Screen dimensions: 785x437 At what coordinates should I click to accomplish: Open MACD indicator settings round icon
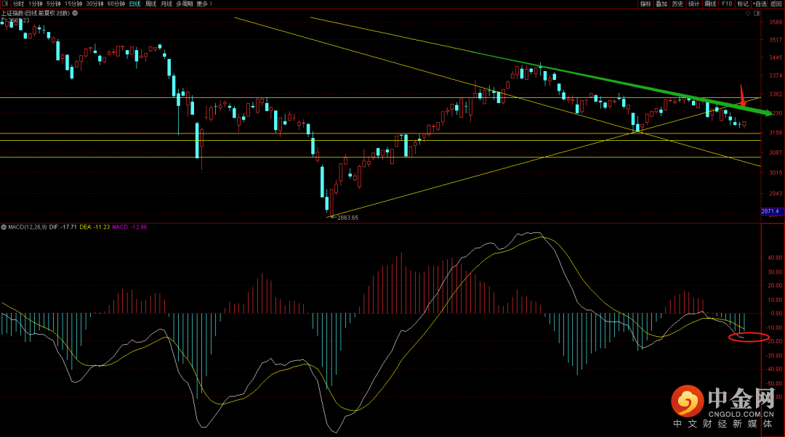(x=4, y=227)
